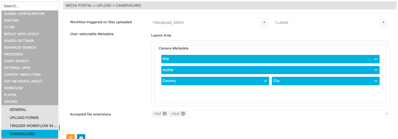
Task: Open the GLOBAL CONFIGURATION menu section
Action: [x=24, y=14]
